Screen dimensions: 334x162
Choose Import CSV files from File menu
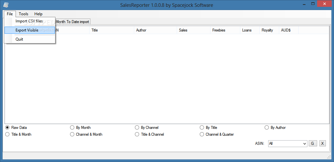30,21
